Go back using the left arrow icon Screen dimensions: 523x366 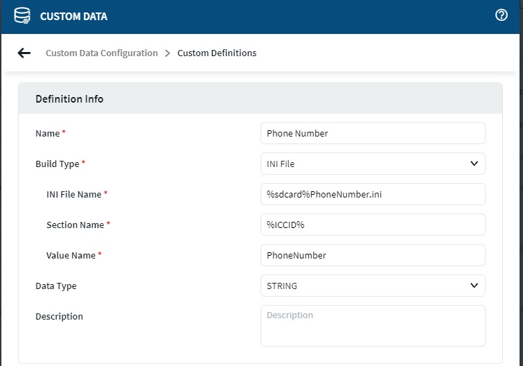click(24, 53)
